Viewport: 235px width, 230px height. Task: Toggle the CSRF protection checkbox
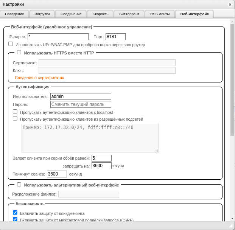[x=15, y=219]
